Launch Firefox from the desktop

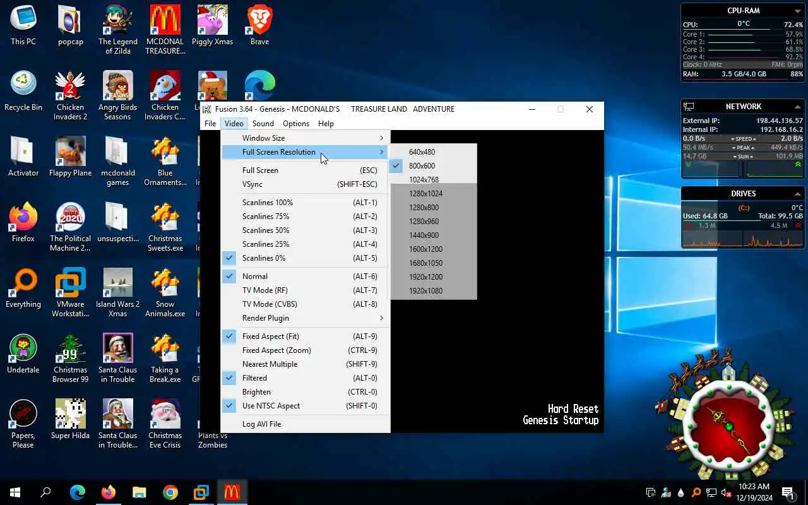[x=23, y=223]
